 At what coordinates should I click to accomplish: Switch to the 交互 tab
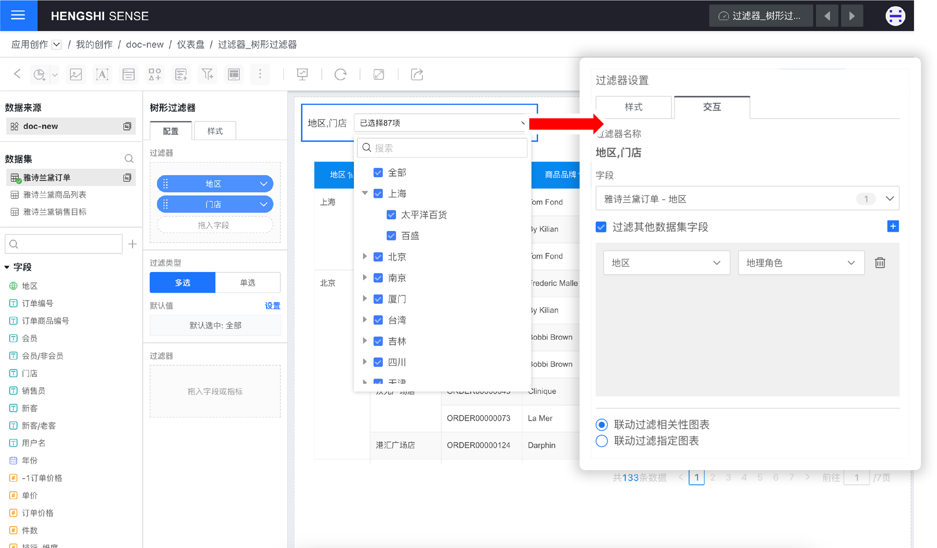point(712,107)
